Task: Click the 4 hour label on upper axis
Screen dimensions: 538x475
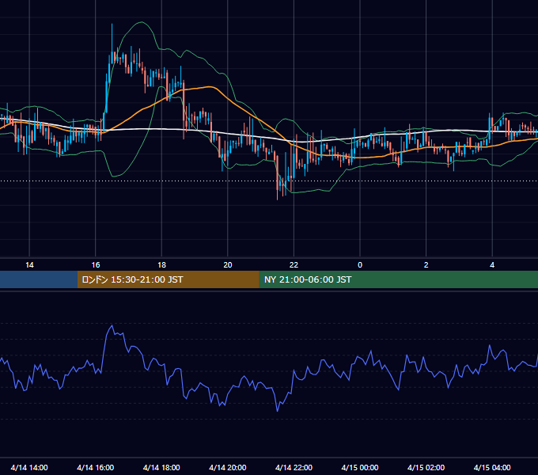Action: point(492,265)
